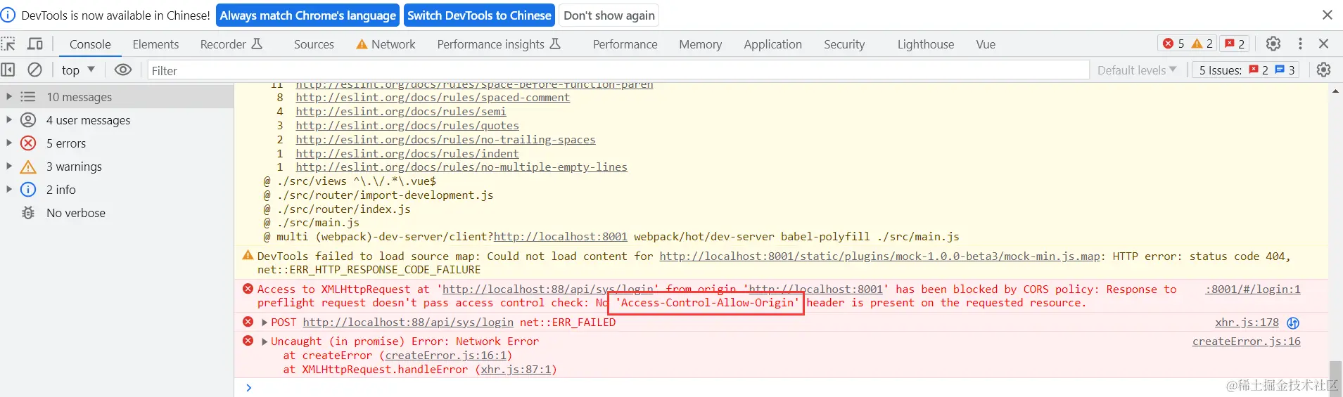Screen dimensions: 1343x397
Task: Click the warnings triangle icon in the sidebar
Action: pyautogui.click(x=28, y=167)
